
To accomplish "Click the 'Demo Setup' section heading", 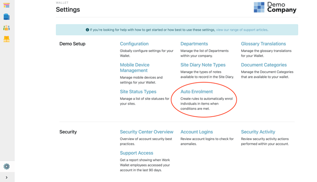I will click(x=72, y=44).
